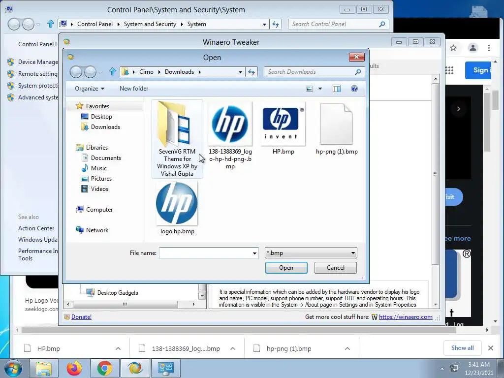Click New folder
This screenshot has width=504, height=378.
pos(134,89)
